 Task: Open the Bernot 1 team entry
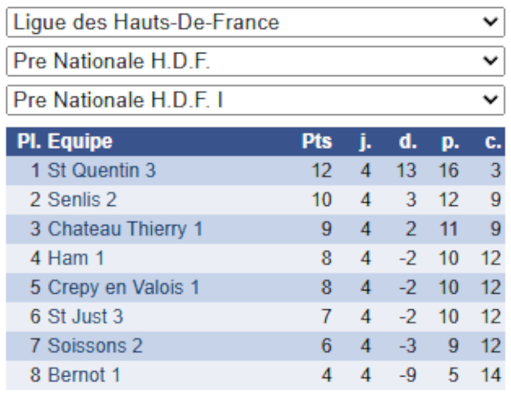point(84,375)
